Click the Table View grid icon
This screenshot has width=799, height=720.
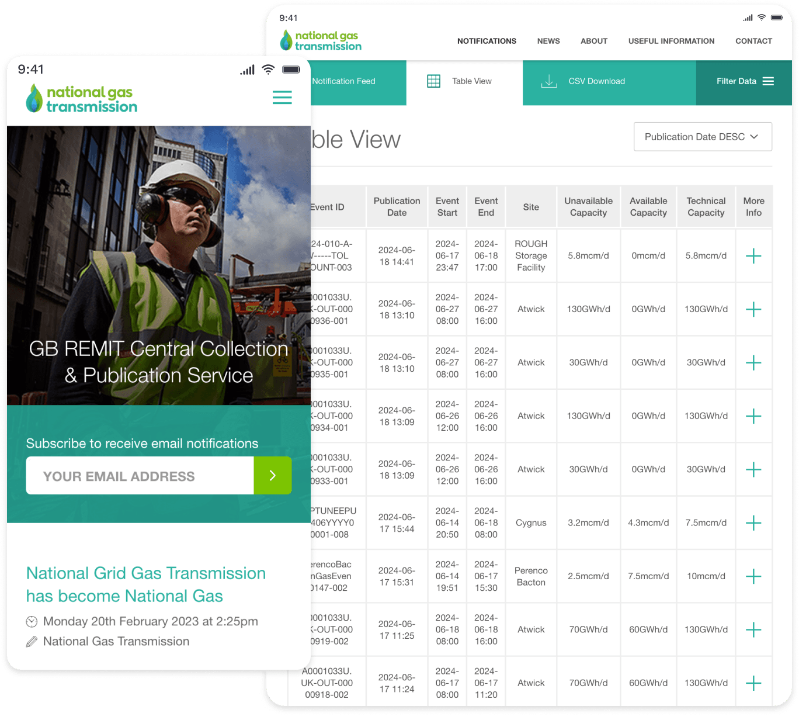[x=433, y=81]
